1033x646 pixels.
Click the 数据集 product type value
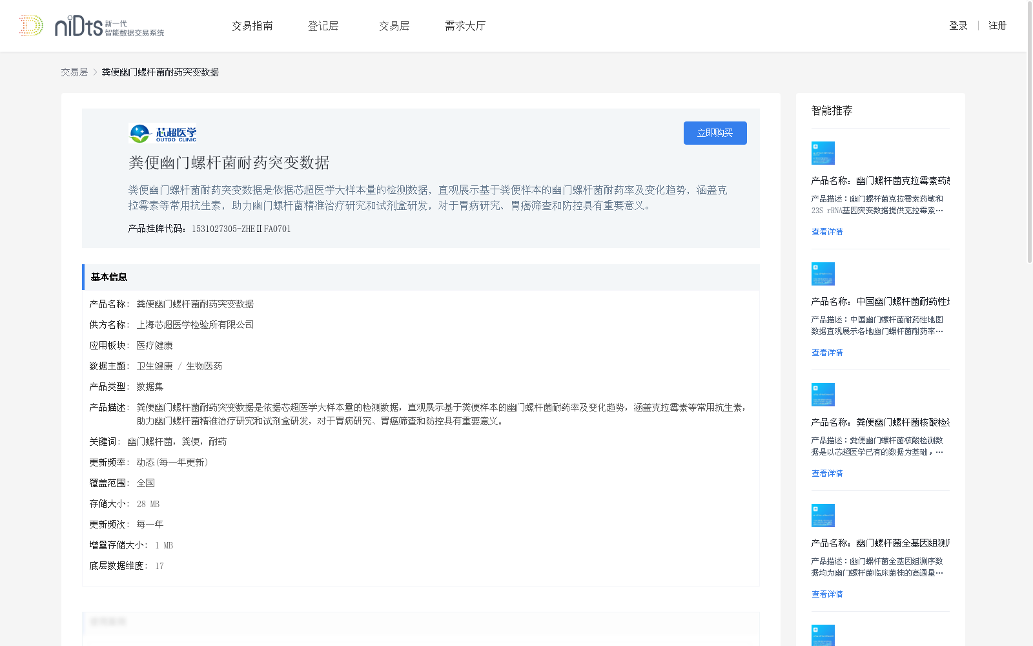150,387
